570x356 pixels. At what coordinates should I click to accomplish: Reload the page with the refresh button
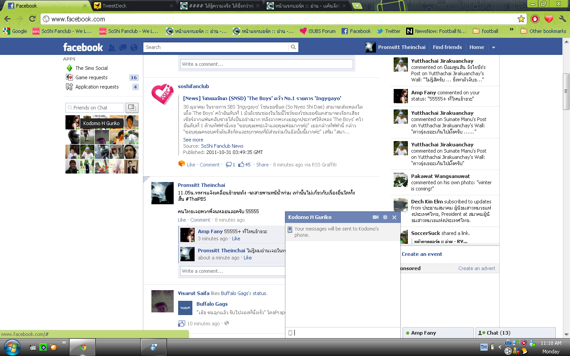(x=32, y=19)
